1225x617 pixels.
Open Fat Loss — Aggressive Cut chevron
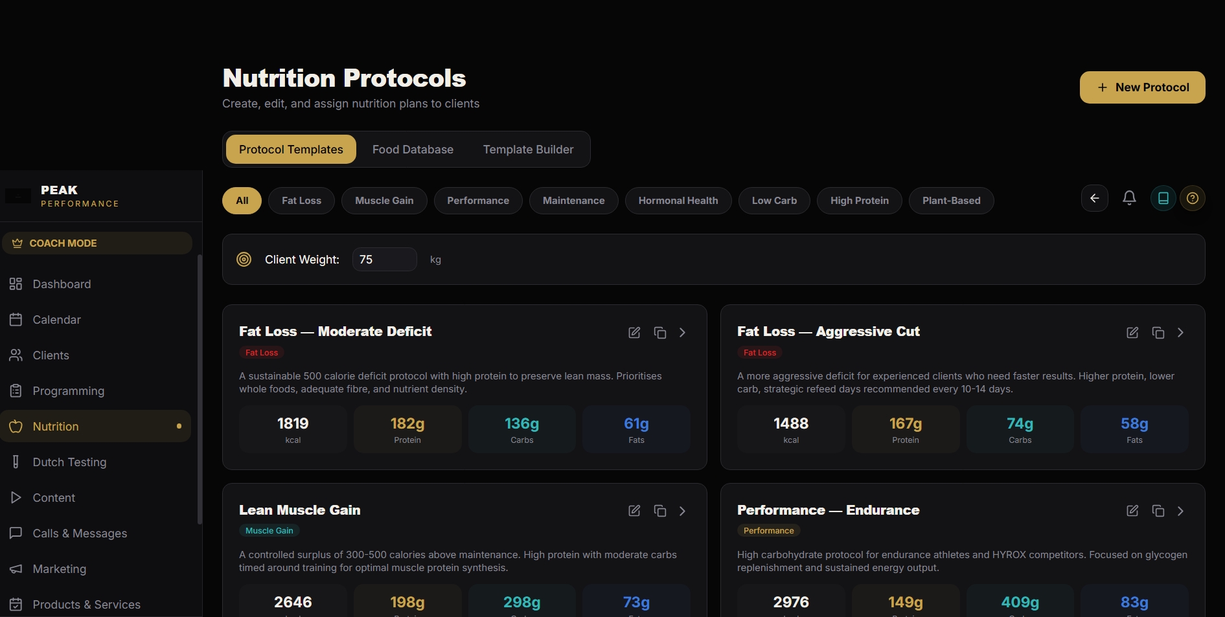pos(1180,332)
